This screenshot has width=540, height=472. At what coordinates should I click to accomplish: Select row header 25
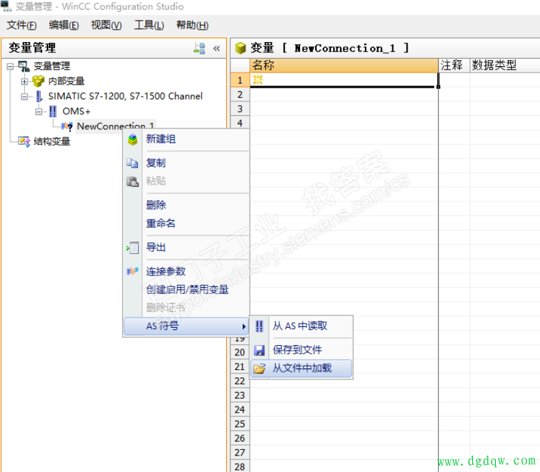(240, 424)
